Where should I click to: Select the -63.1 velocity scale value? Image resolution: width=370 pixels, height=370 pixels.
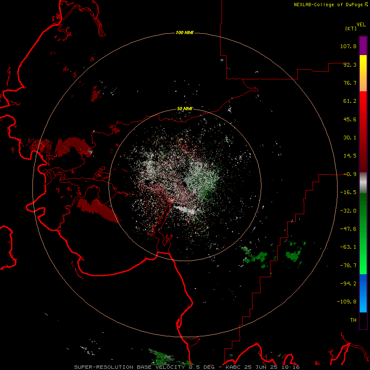click(348, 247)
